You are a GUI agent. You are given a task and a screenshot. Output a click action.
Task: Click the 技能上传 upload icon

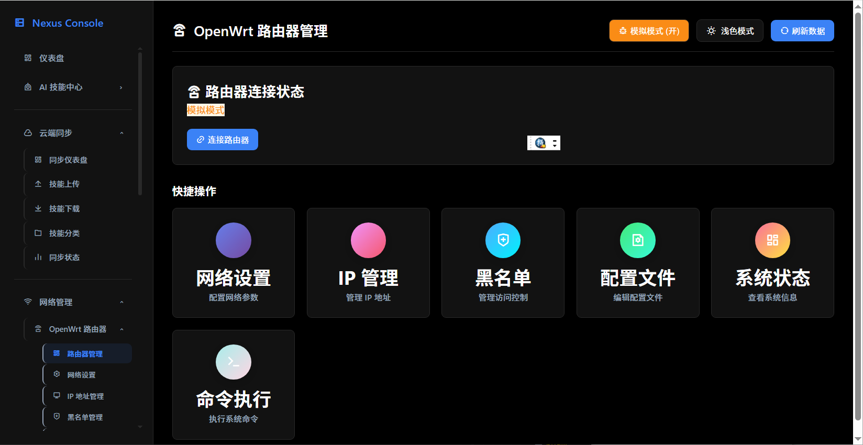coord(38,184)
